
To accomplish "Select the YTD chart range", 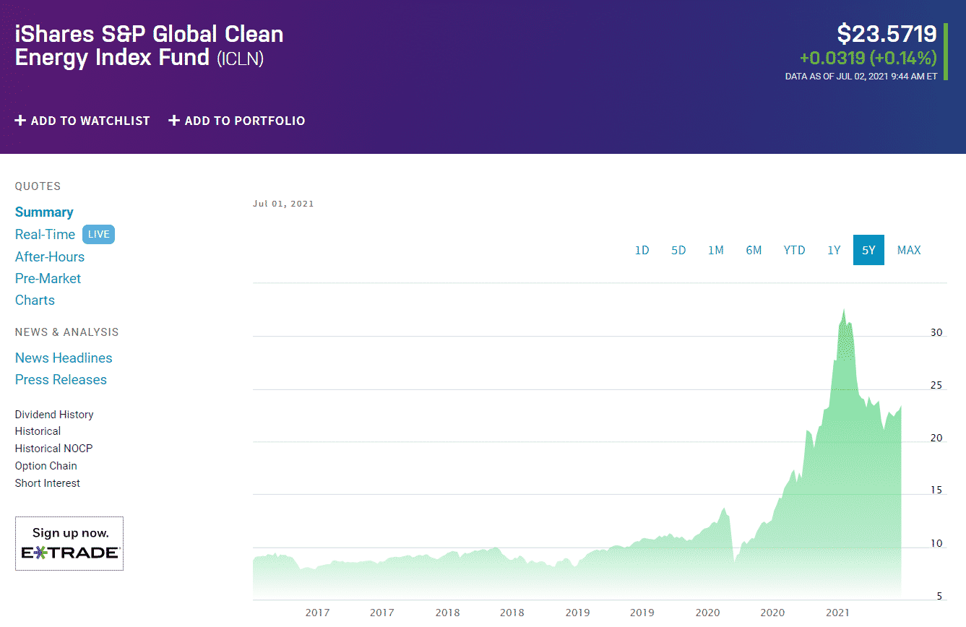I will click(794, 250).
